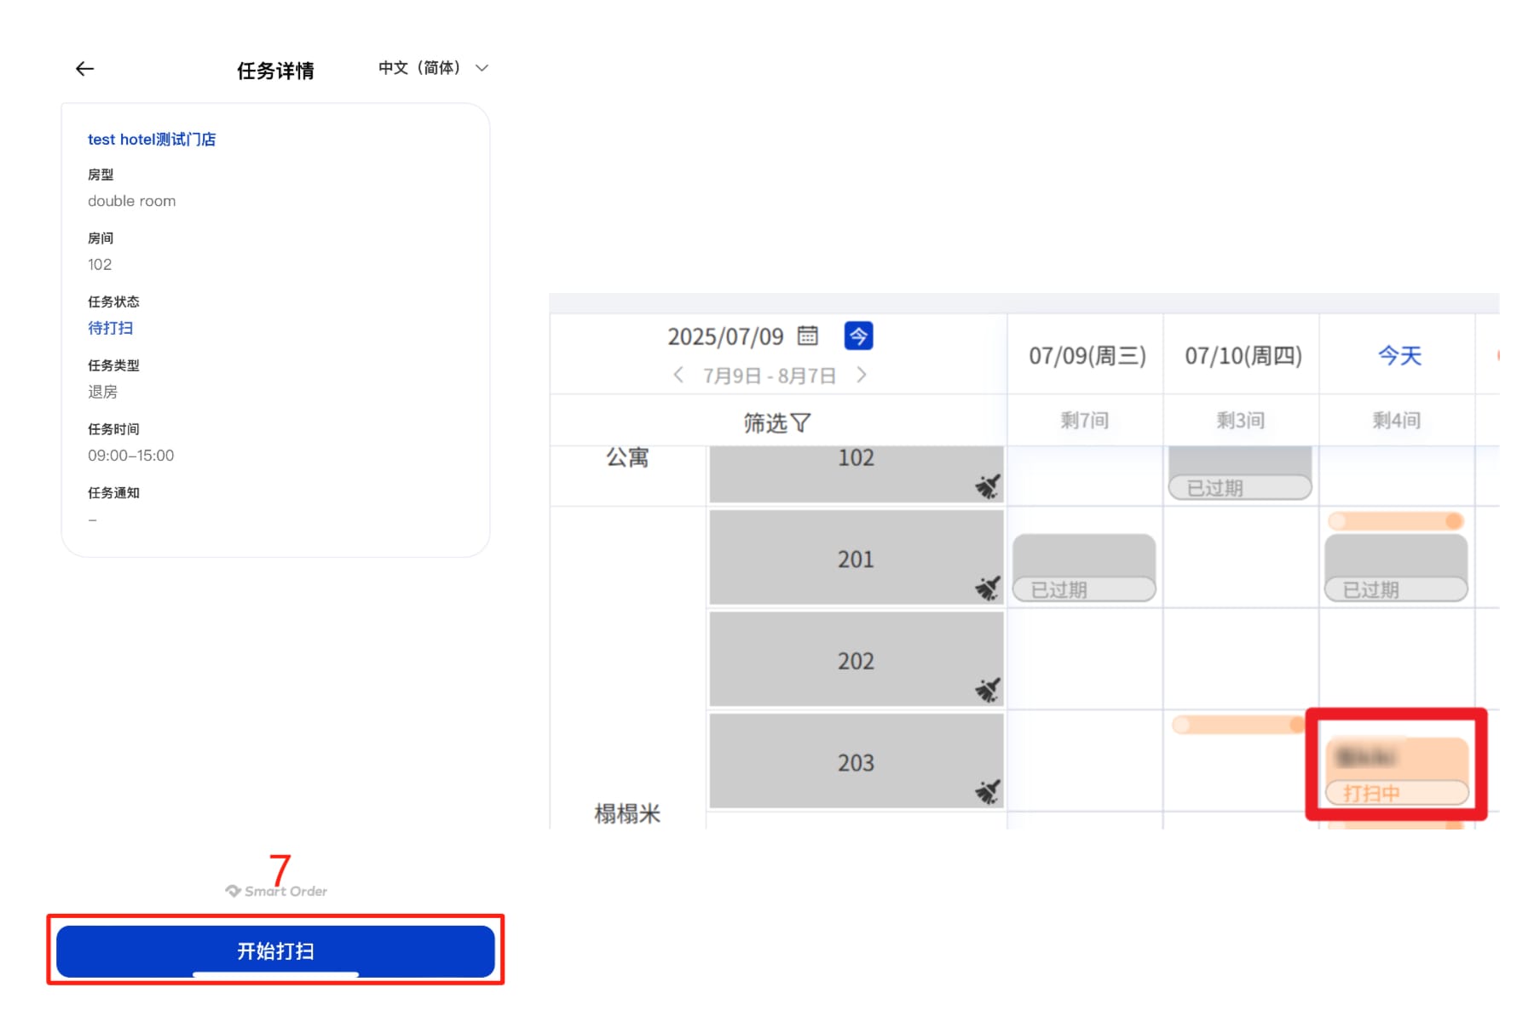This screenshot has height=1022, width=1534.
Task: Open the filter funnel icon
Action: click(801, 423)
